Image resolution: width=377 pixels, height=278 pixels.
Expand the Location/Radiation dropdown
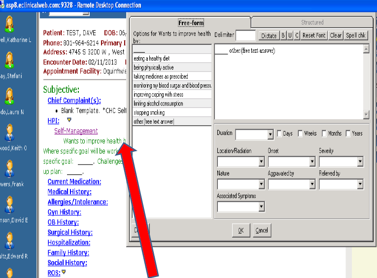262,162
